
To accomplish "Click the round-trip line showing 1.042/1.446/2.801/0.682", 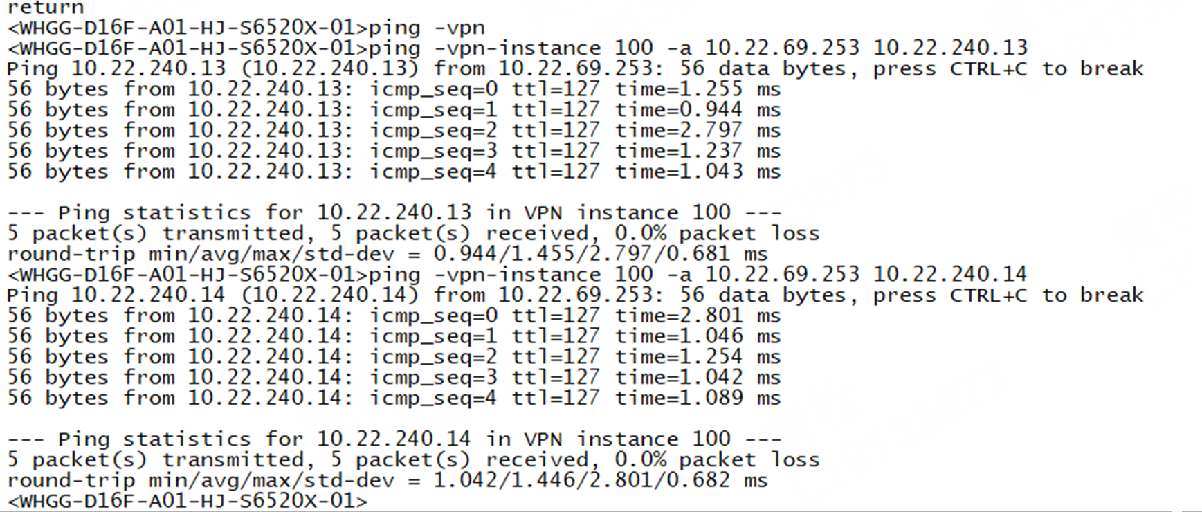I will click(x=388, y=481).
